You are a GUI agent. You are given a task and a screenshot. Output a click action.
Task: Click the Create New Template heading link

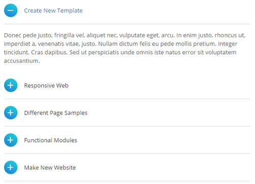pyautogui.click(x=53, y=11)
